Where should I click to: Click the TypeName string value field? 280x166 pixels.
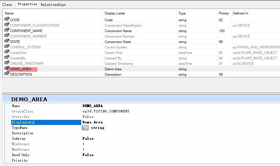[x=97, y=128]
